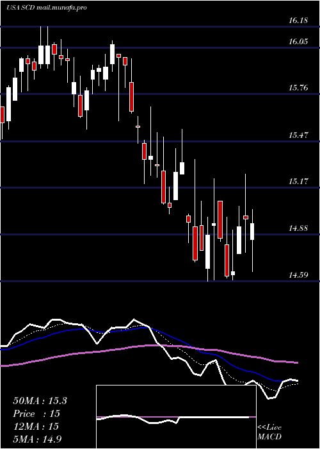Click the 15.47 price level label

298,135
